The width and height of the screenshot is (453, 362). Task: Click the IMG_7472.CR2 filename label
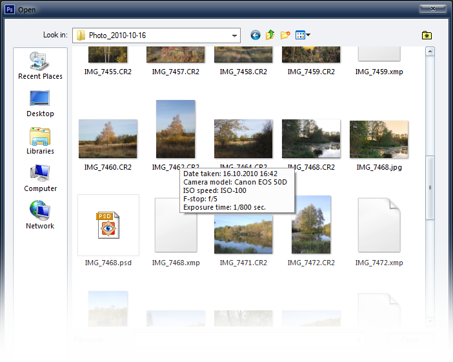click(311, 263)
